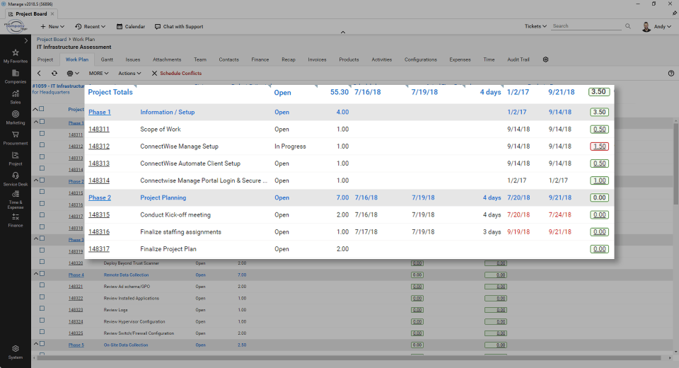Open the Tickets search type dropdown

[535, 26]
